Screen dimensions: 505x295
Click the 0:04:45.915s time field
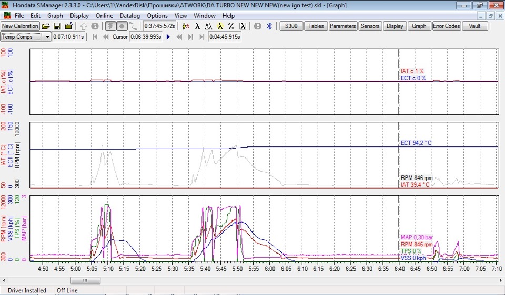coord(225,37)
